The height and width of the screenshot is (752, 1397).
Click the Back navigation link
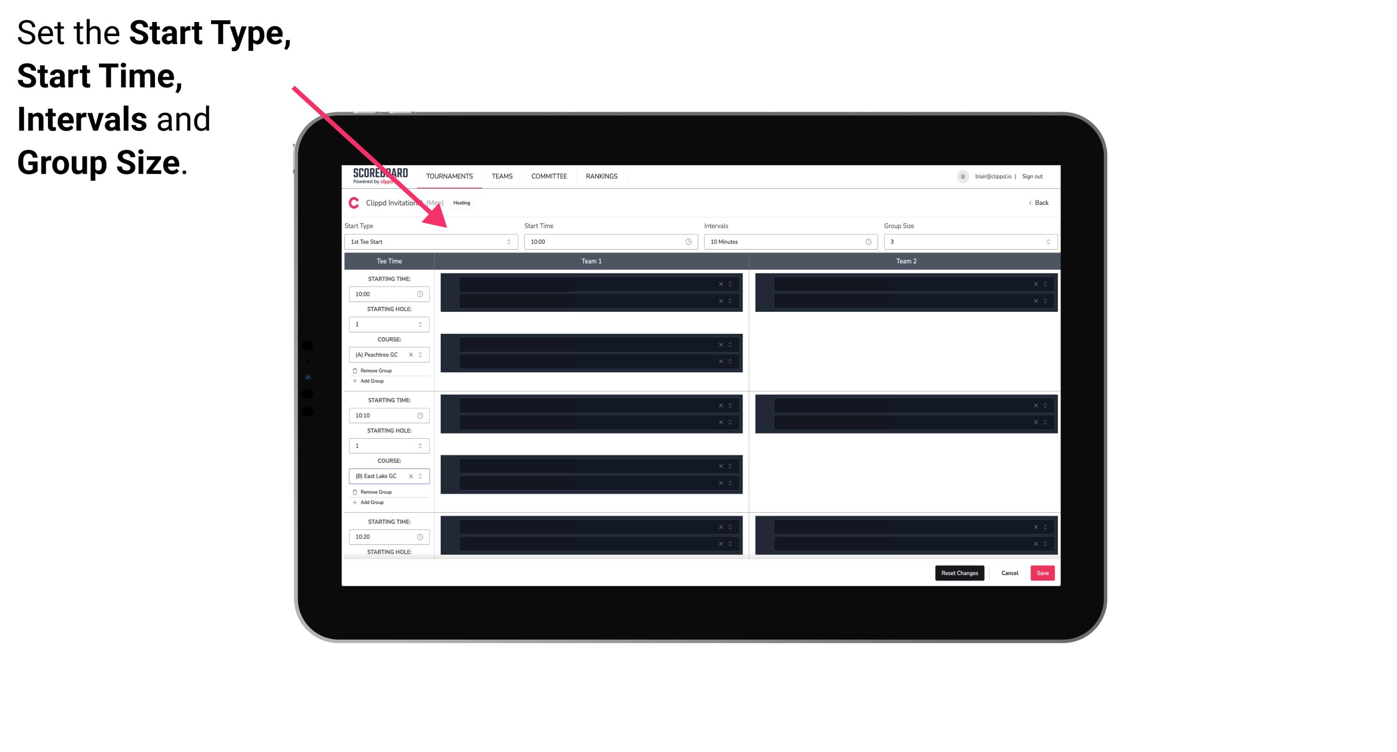click(x=1039, y=204)
